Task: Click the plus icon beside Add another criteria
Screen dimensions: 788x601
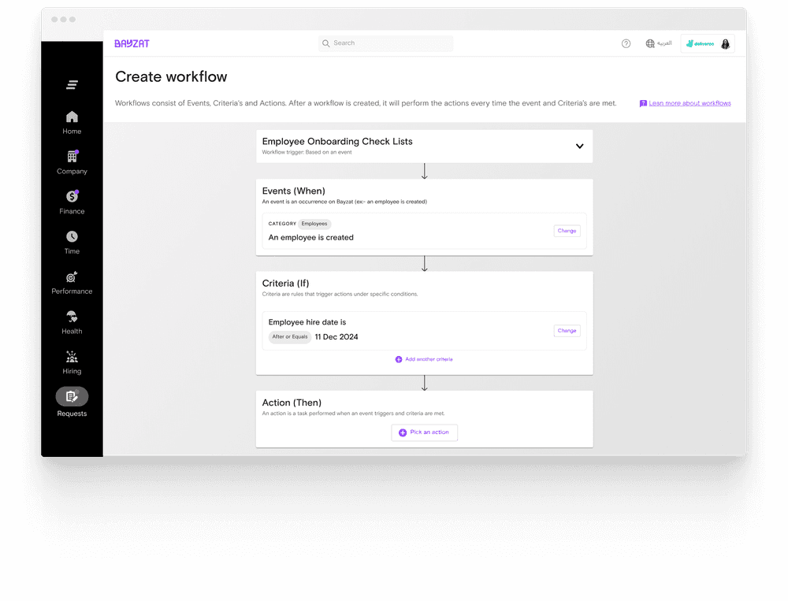Action: point(399,359)
